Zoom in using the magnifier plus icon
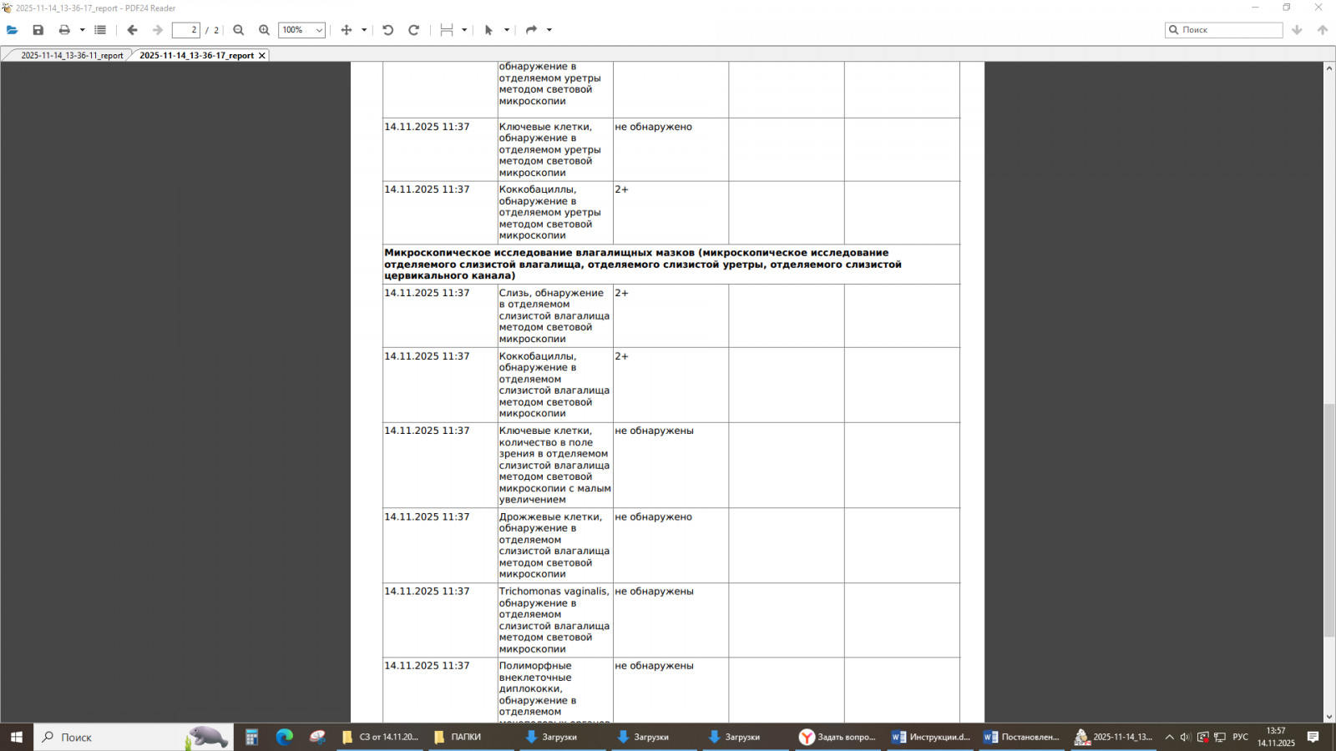The image size is (1336, 751). coord(264,30)
